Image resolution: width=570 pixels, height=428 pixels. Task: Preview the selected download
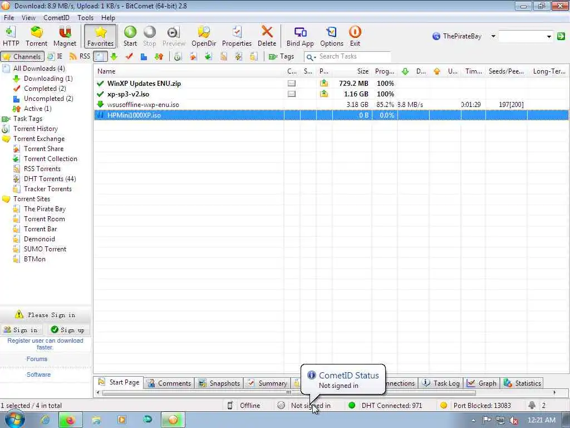(174, 36)
